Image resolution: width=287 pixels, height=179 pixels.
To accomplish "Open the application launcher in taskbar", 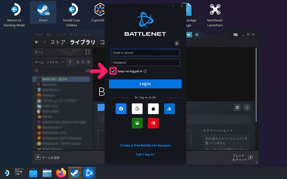I will coord(7,173).
